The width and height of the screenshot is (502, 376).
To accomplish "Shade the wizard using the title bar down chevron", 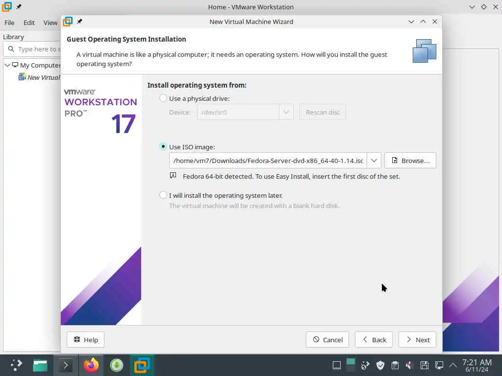I will 411,22.
